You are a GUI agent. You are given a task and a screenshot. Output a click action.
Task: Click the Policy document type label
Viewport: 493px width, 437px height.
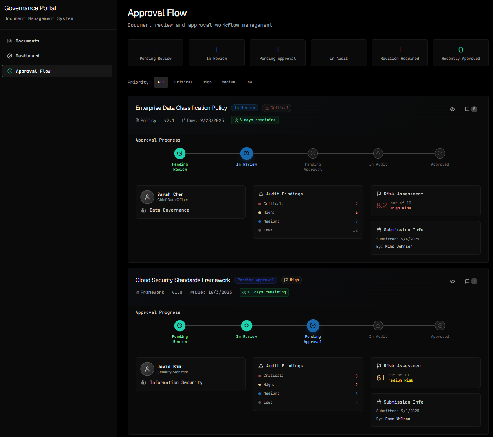(x=148, y=120)
